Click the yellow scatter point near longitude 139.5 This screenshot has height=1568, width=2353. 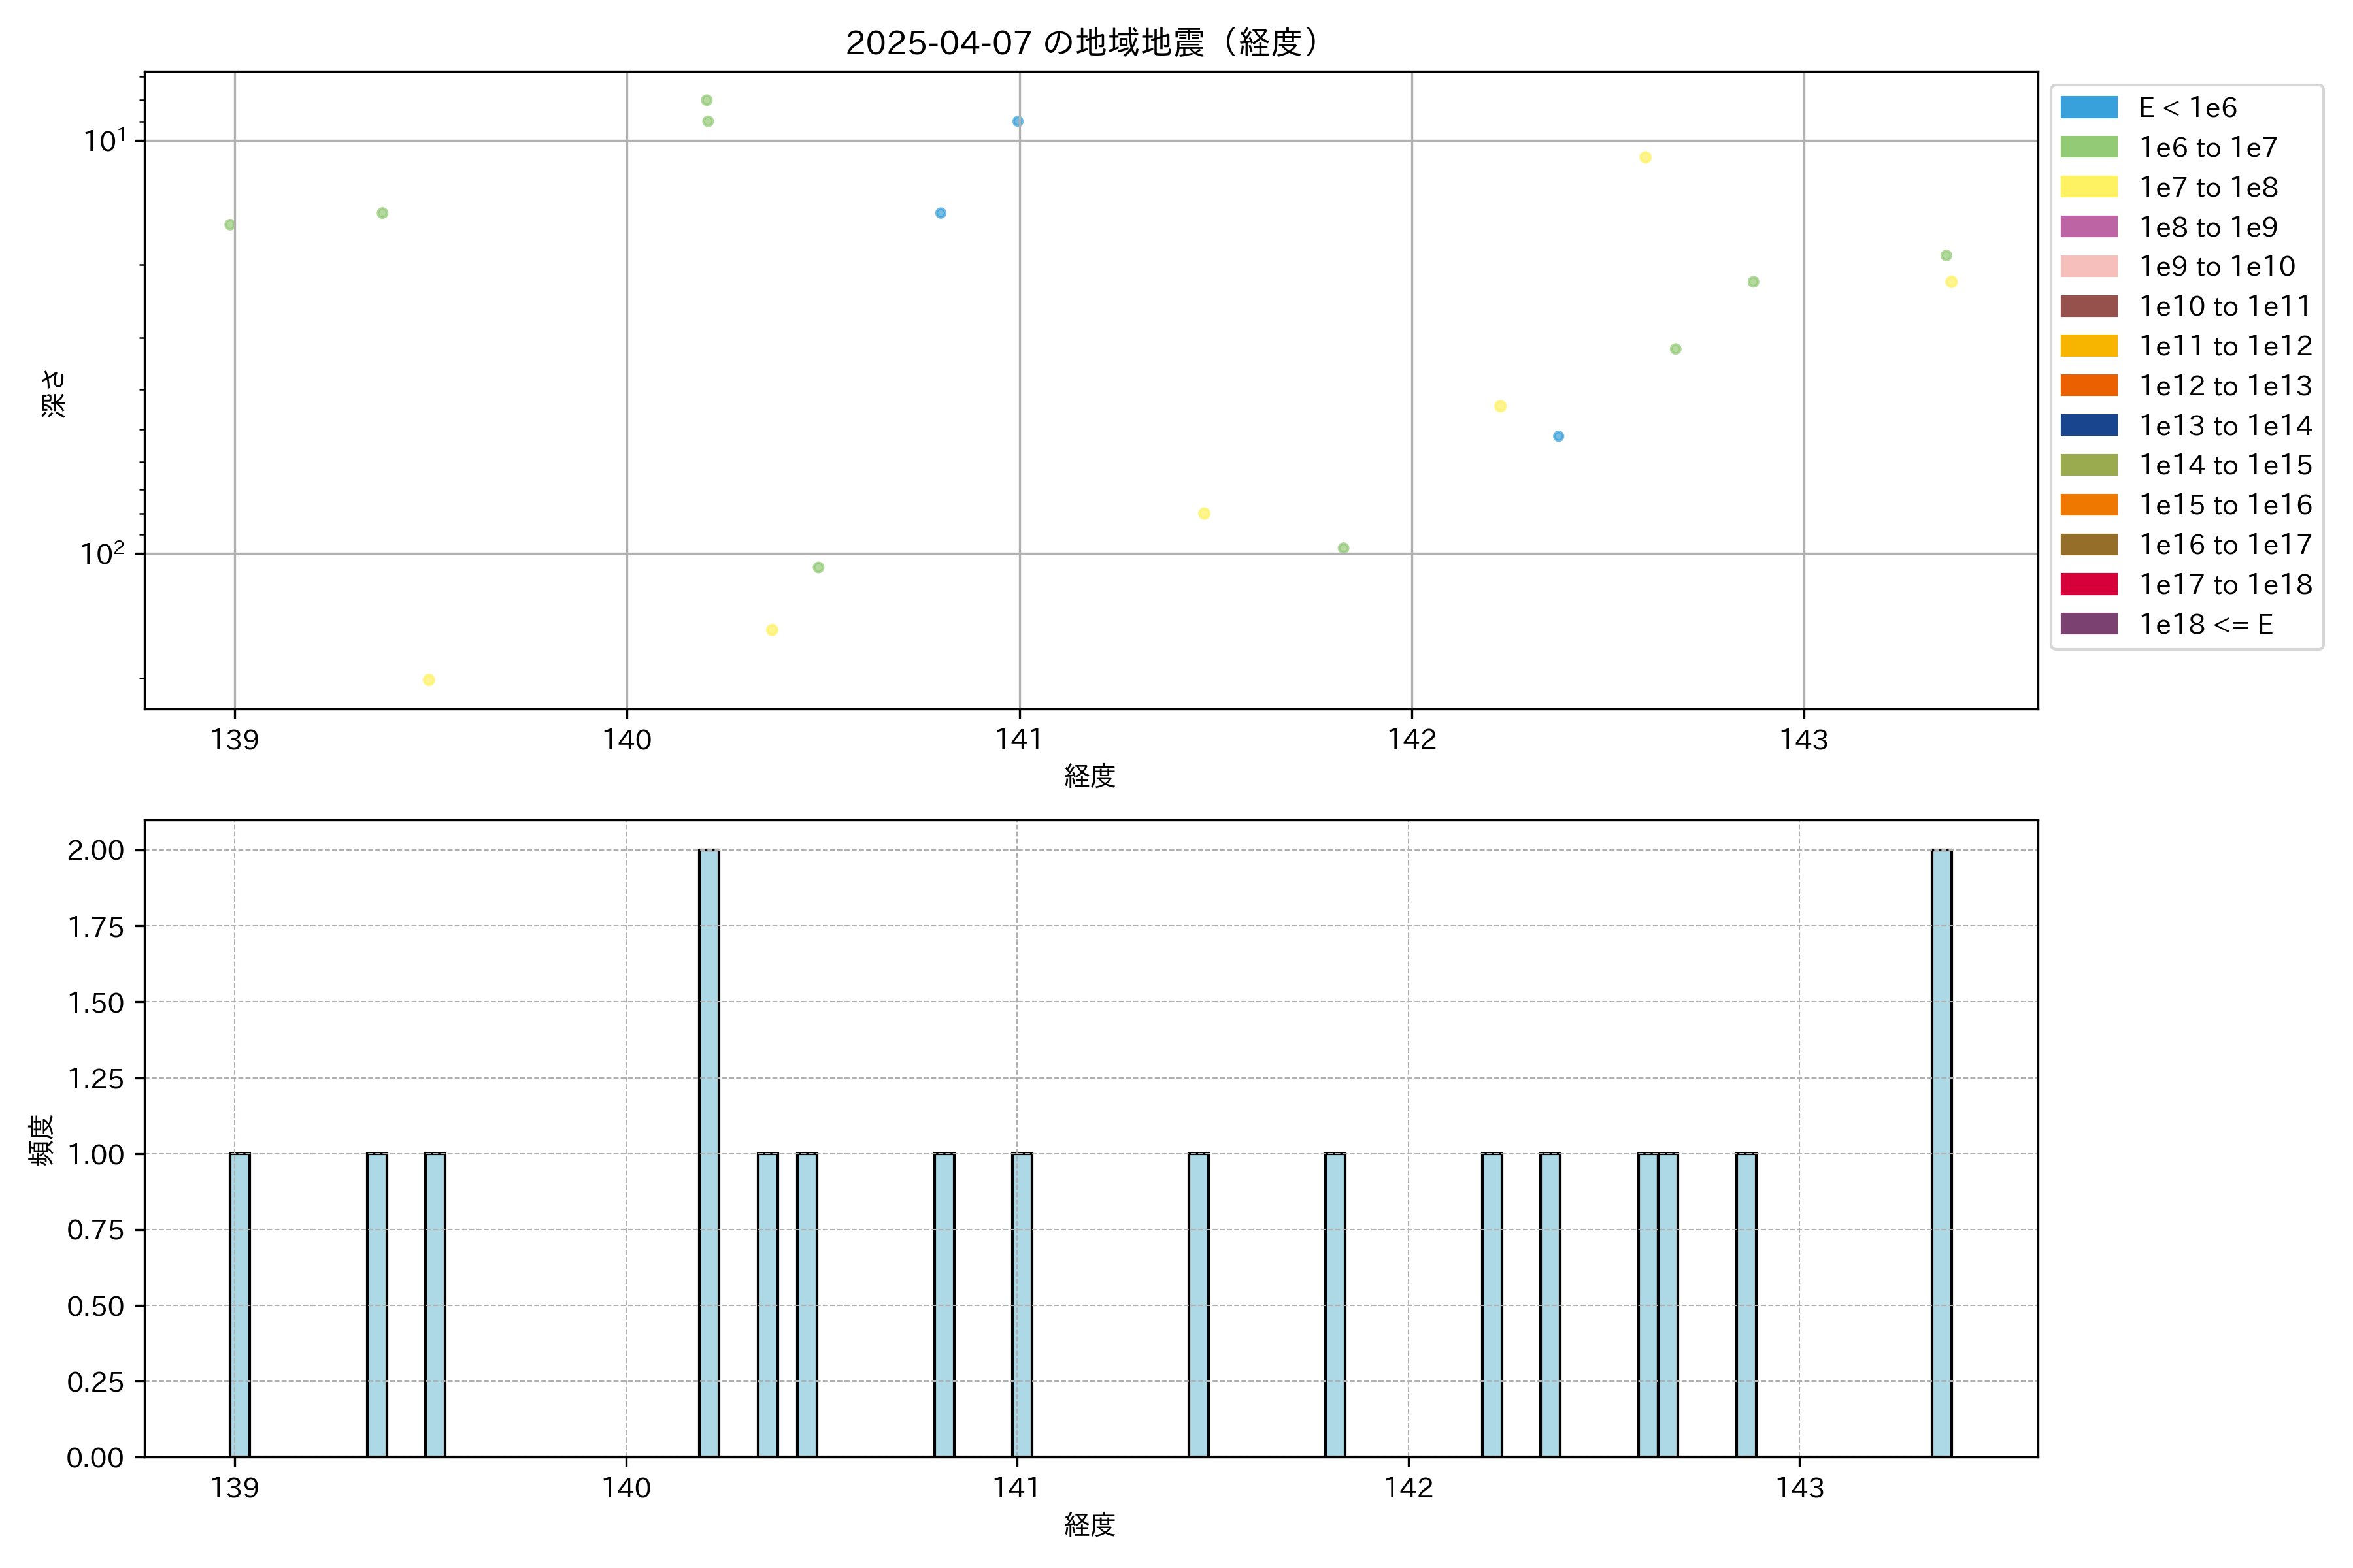coord(428,680)
